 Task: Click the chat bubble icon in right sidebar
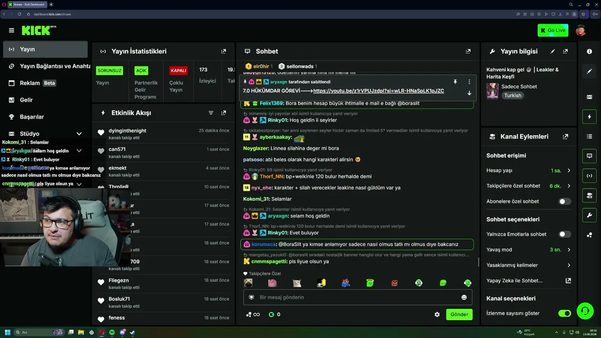pos(589,156)
